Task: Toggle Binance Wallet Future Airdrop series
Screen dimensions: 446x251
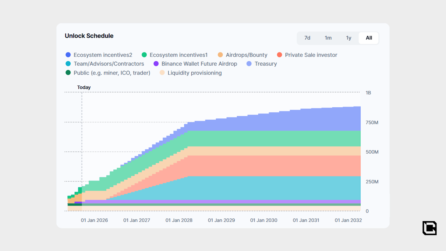Action: 199,64
